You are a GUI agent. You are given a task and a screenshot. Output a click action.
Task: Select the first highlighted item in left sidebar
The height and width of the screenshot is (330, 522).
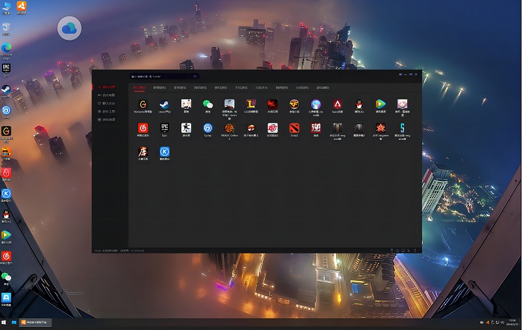[106, 86]
